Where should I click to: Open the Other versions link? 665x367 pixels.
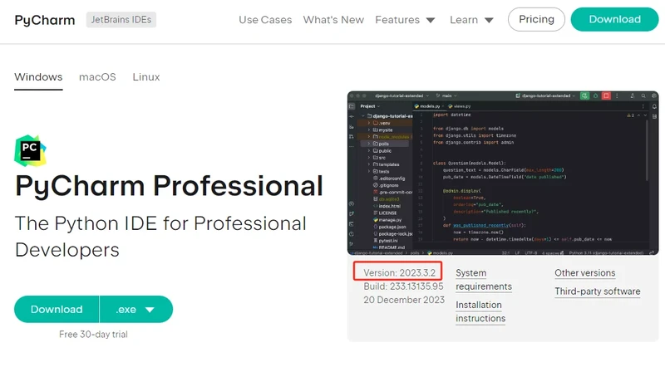pos(585,273)
